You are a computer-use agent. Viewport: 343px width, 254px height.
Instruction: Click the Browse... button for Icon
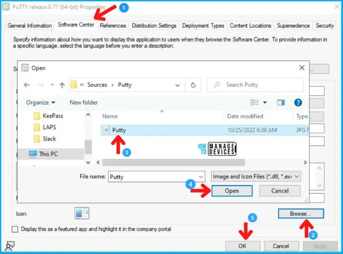pos(301,213)
